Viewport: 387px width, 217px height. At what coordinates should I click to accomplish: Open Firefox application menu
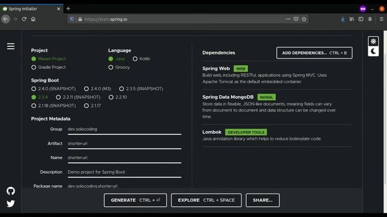tap(382, 19)
